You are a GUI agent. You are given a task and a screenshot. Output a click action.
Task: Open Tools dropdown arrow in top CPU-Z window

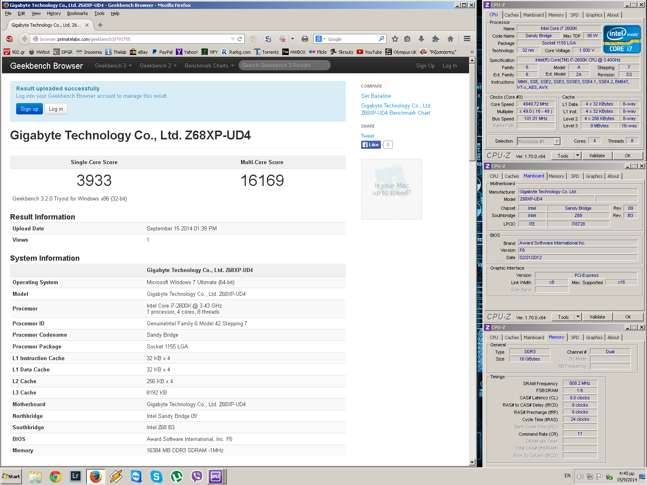(x=577, y=156)
